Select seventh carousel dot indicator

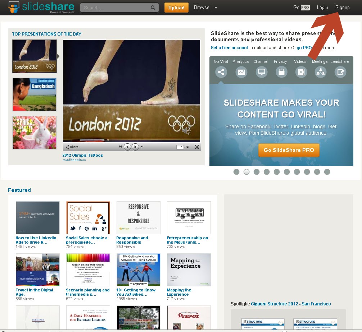pyautogui.click(x=297, y=172)
